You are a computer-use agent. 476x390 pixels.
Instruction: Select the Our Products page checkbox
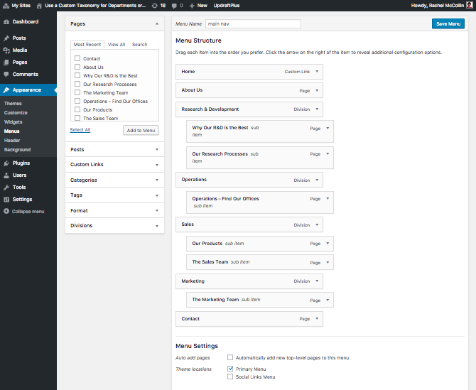pyautogui.click(x=77, y=109)
